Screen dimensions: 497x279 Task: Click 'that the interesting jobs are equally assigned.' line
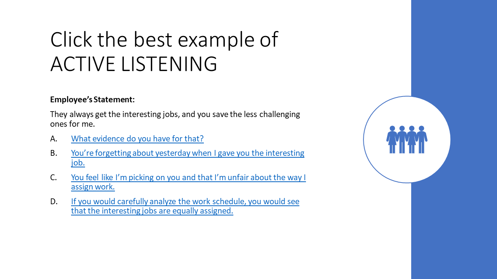152,211
